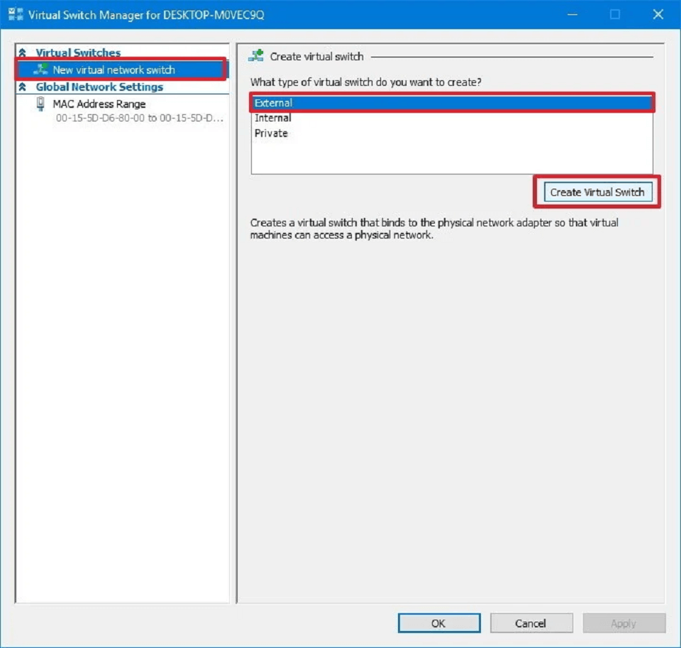Confirm with the OK button
This screenshot has height=648, width=681.
439,622
